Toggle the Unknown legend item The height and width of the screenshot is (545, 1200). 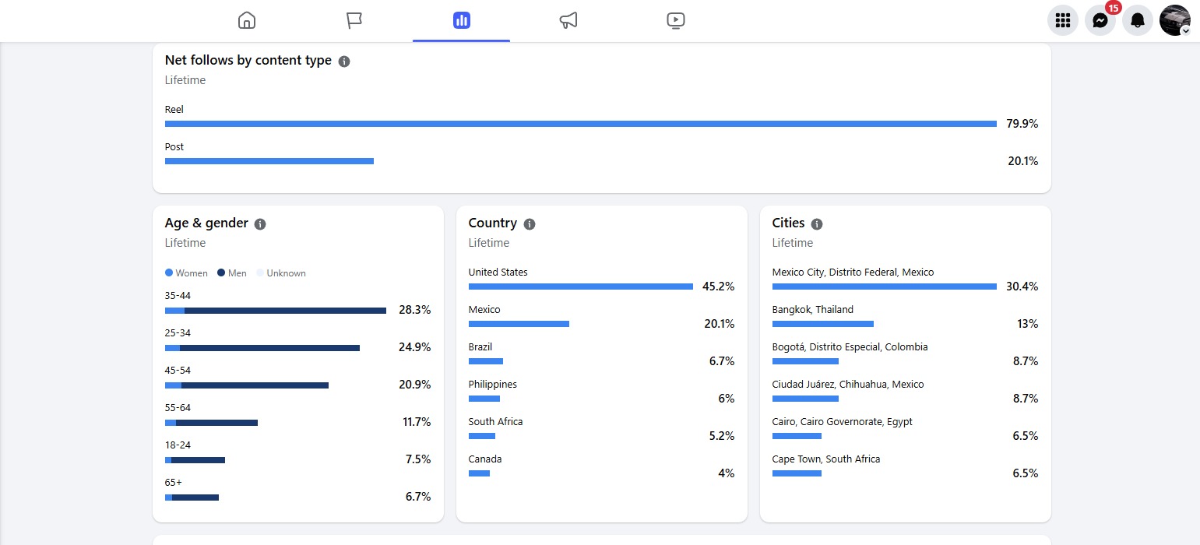pyautogui.click(x=281, y=273)
